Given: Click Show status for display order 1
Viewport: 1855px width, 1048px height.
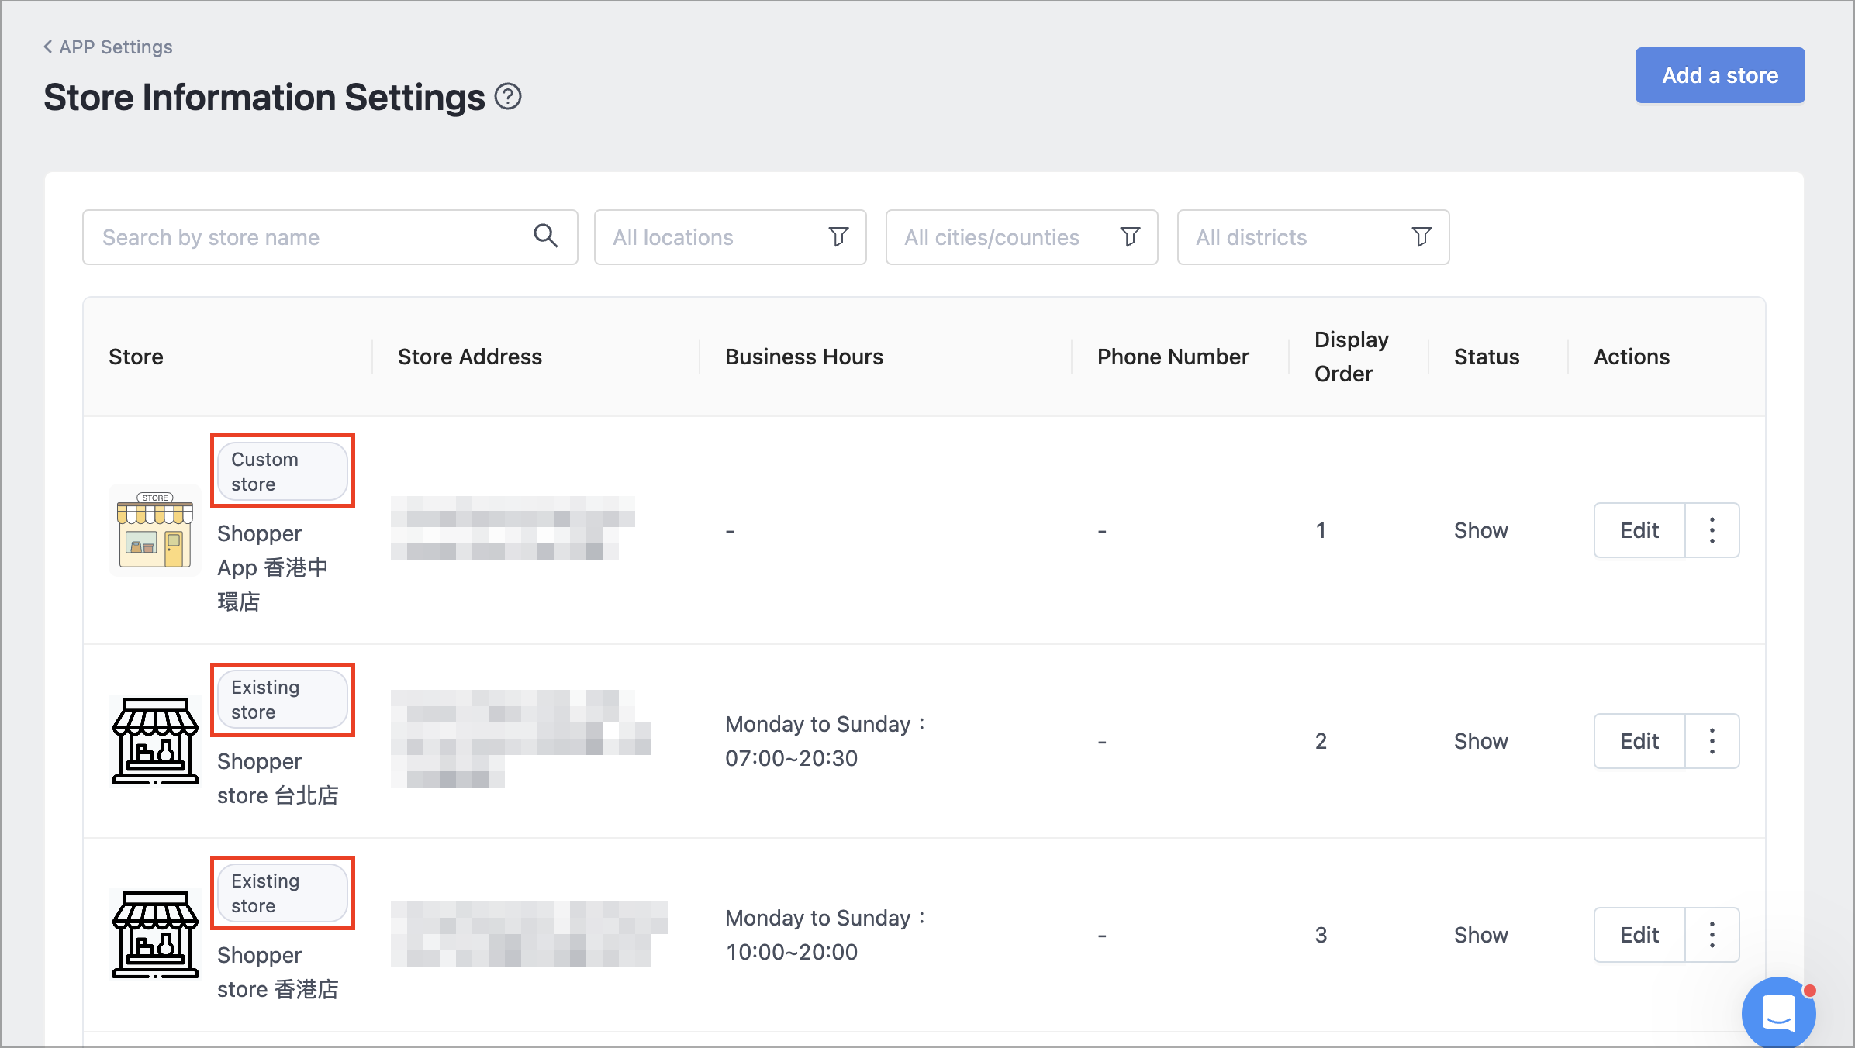Looking at the screenshot, I should [1481, 530].
